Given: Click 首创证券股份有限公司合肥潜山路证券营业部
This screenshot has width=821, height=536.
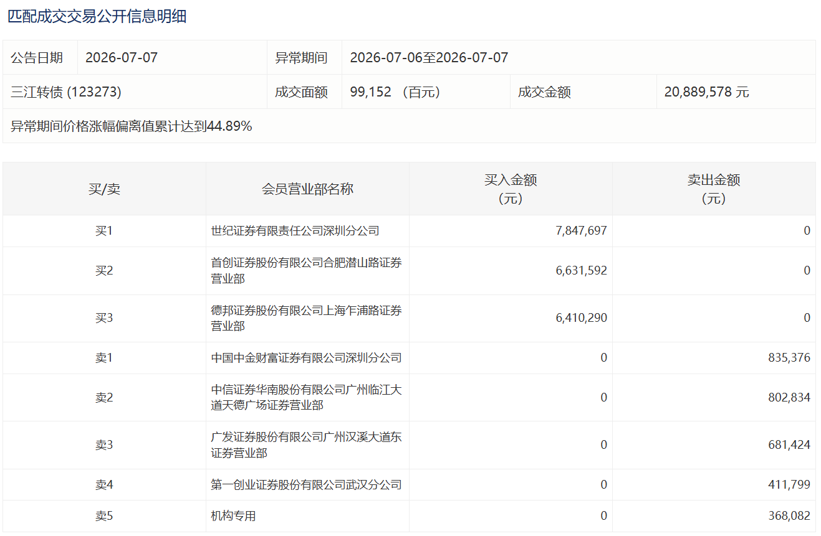Looking at the screenshot, I should pyautogui.click(x=307, y=271).
